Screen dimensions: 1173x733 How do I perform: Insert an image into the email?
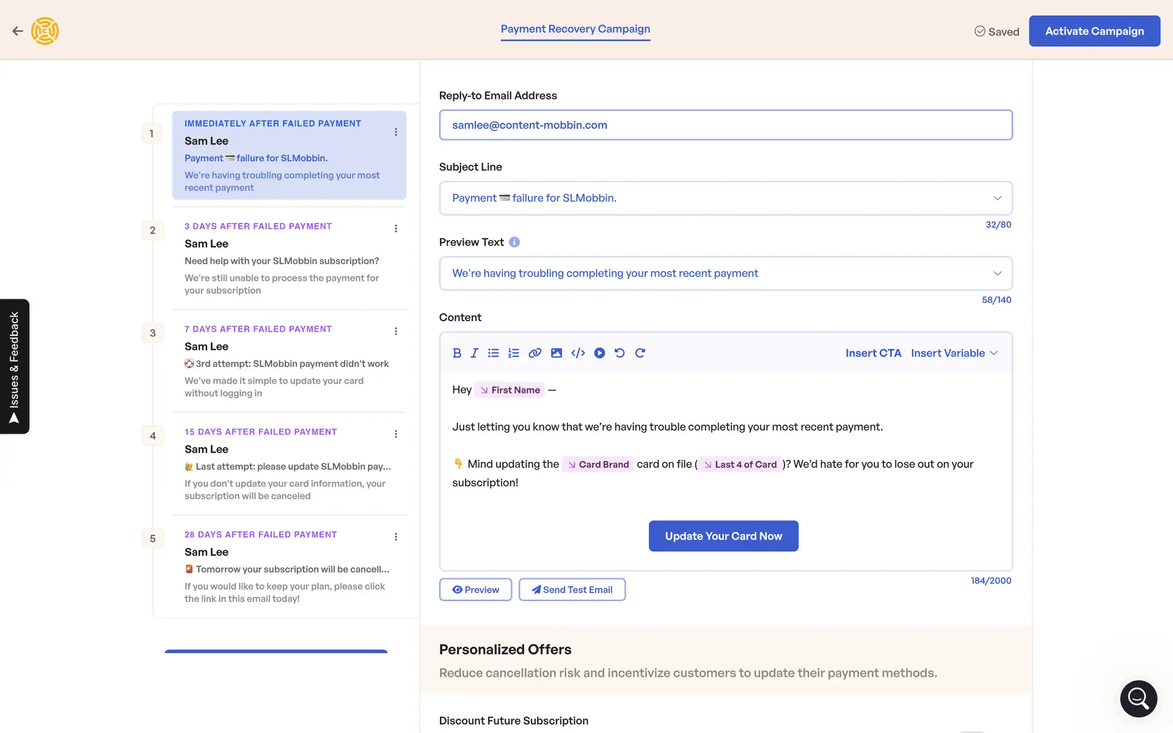pyautogui.click(x=556, y=353)
